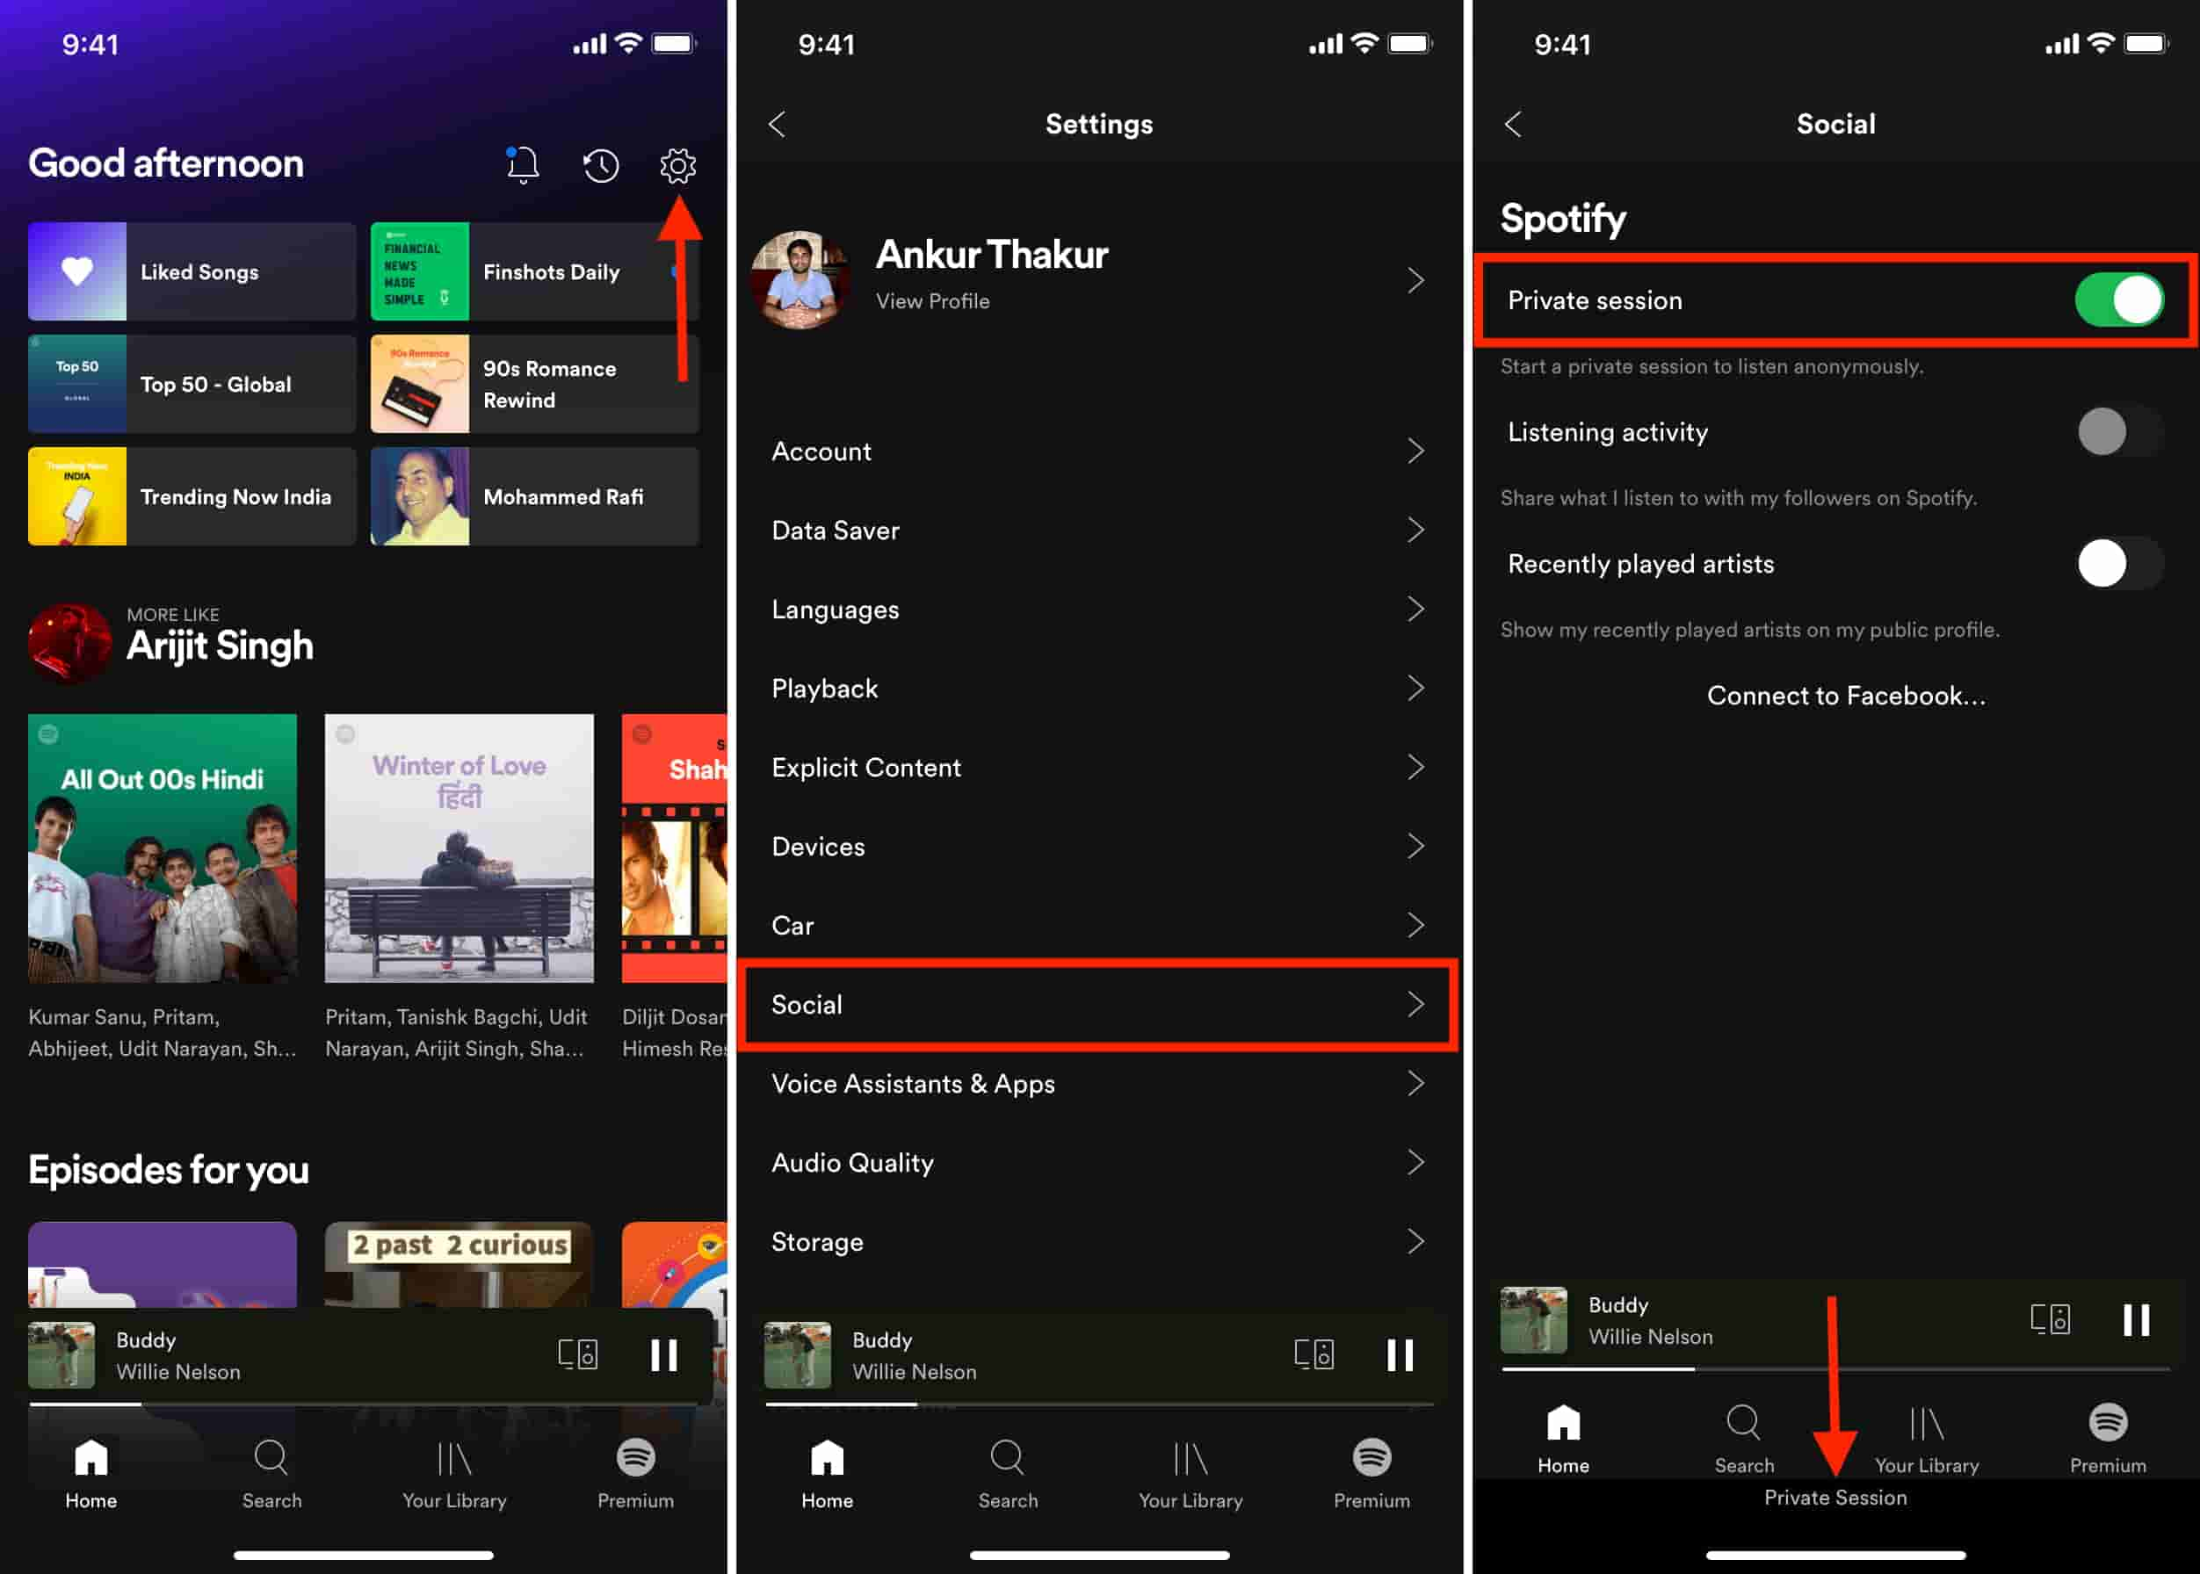Expand the Social settings section

point(1099,1003)
